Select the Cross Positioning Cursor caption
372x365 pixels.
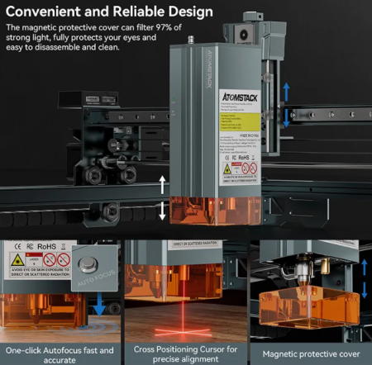coord(185,354)
